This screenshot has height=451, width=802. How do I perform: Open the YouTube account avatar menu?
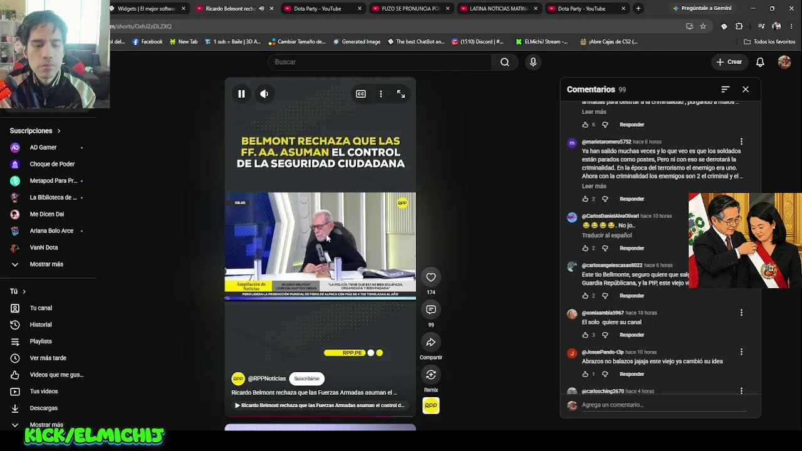point(784,62)
